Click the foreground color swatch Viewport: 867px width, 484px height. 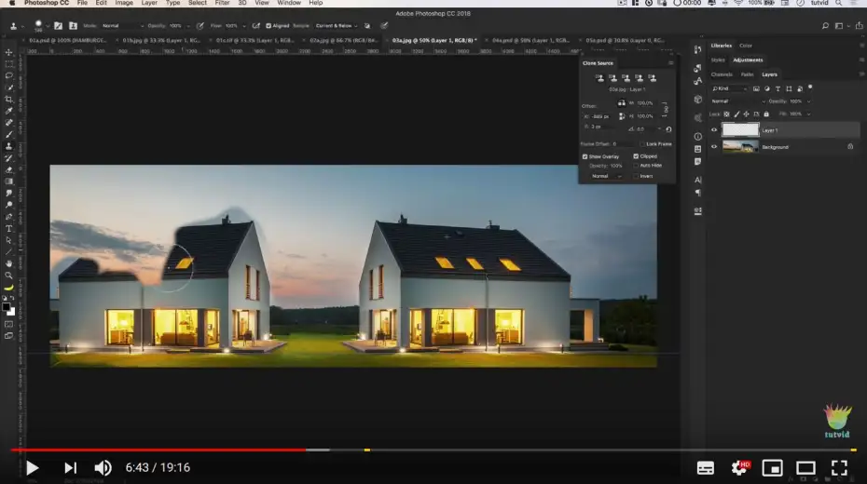tap(7, 307)
